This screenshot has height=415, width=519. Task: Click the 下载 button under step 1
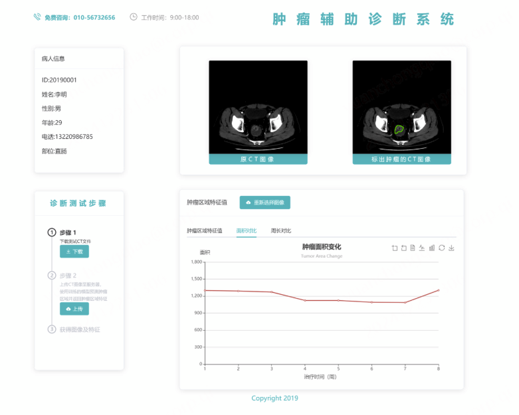(x=74, y=252)
